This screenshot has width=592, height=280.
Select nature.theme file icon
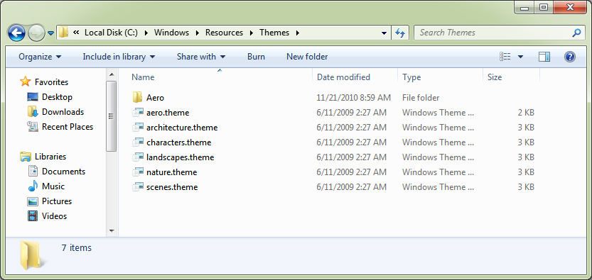tap(138, 172)
